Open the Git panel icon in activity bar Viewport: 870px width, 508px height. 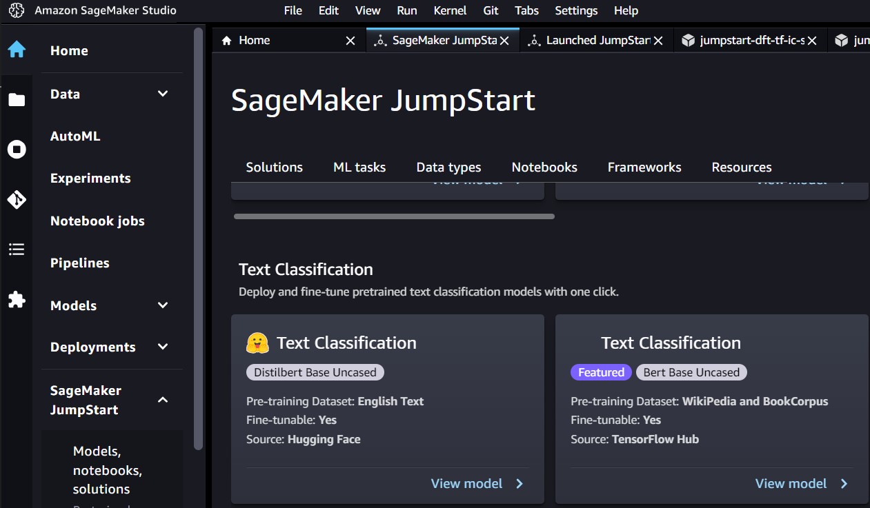[x=17, y=200]
